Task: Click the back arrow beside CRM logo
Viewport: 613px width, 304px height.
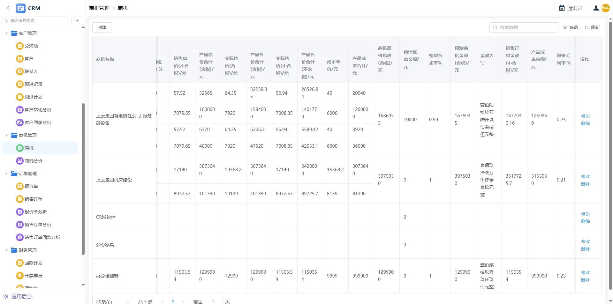Action: [8, 8]
